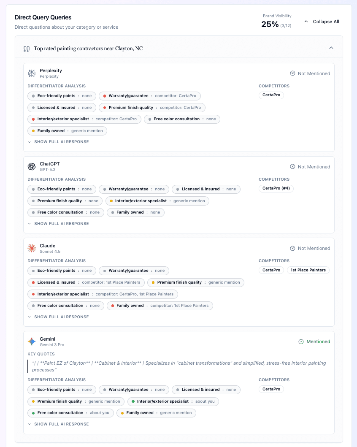Click the Claude starburst logo icon
This screenshot has width=357, height=447.
pyautogui.click(x=32, y=248)
